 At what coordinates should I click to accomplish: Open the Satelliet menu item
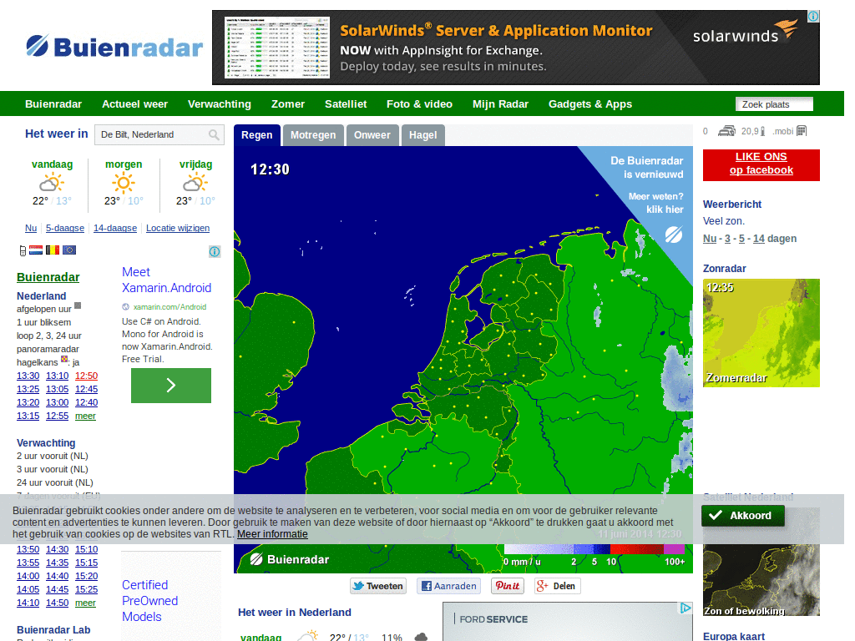(346, 104)
